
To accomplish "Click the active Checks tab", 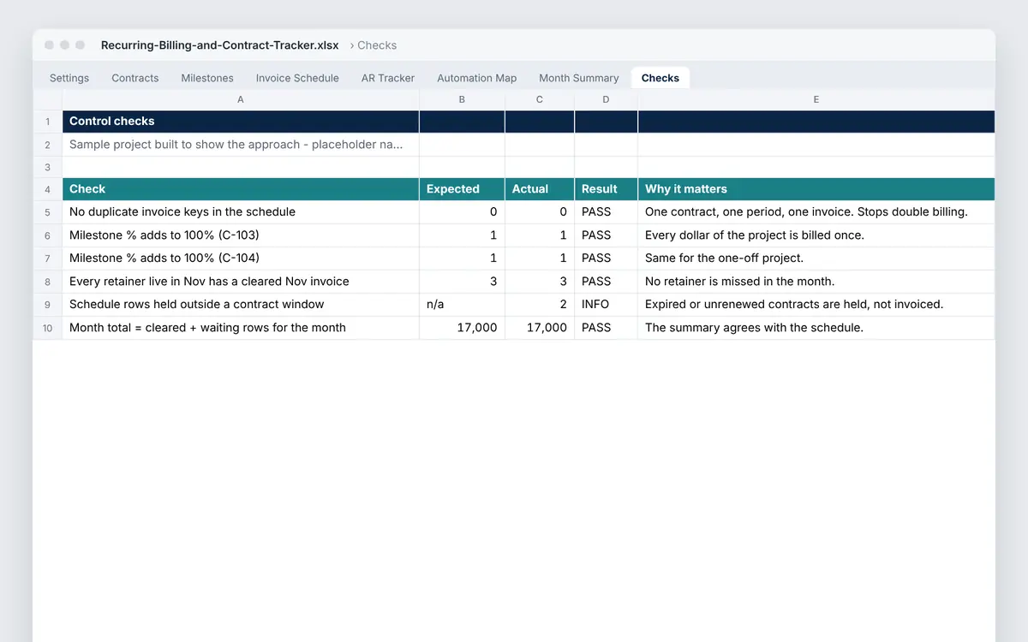I will tap(660, 78).
